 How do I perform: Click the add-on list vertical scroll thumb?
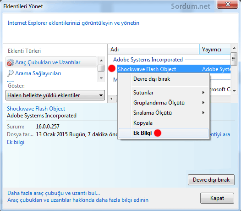(234, 59)
